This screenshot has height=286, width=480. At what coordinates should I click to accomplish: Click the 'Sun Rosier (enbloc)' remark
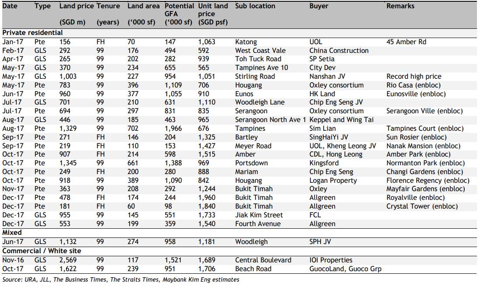(x=416, y=137)
